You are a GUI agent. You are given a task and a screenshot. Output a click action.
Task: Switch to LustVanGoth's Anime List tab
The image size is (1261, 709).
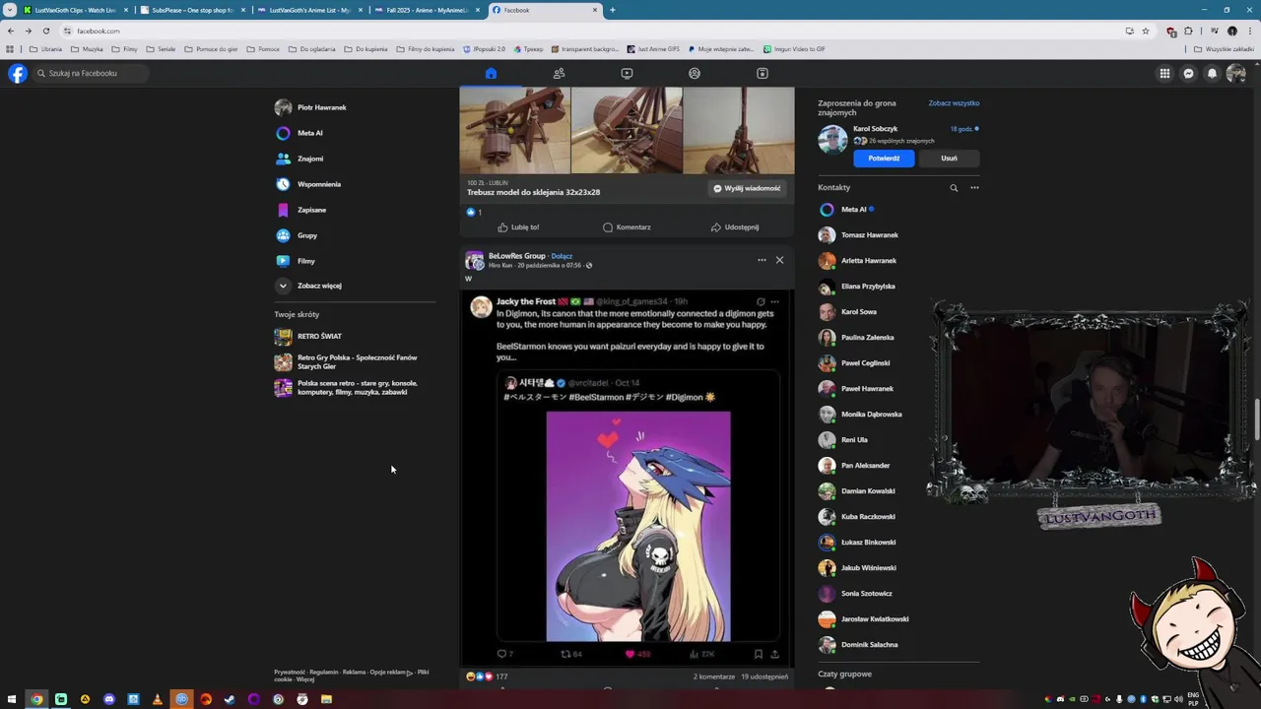(309, 10)
